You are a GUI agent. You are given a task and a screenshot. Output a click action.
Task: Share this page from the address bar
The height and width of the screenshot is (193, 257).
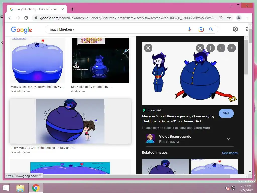coord(221,18)
